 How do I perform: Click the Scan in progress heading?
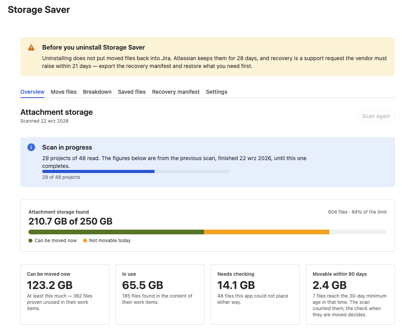point(67,147)
